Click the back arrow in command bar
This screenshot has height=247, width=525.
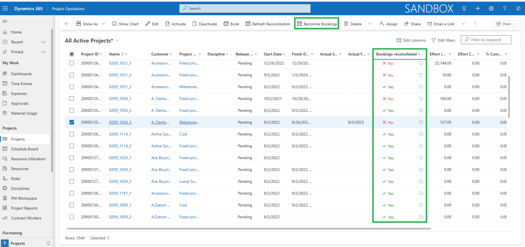coord(67,24)
